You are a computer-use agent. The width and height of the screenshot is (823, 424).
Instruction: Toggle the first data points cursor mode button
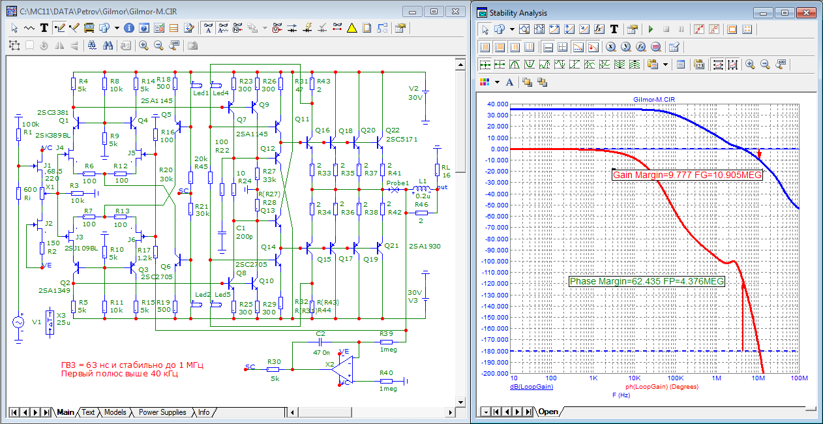coord(485,64)
